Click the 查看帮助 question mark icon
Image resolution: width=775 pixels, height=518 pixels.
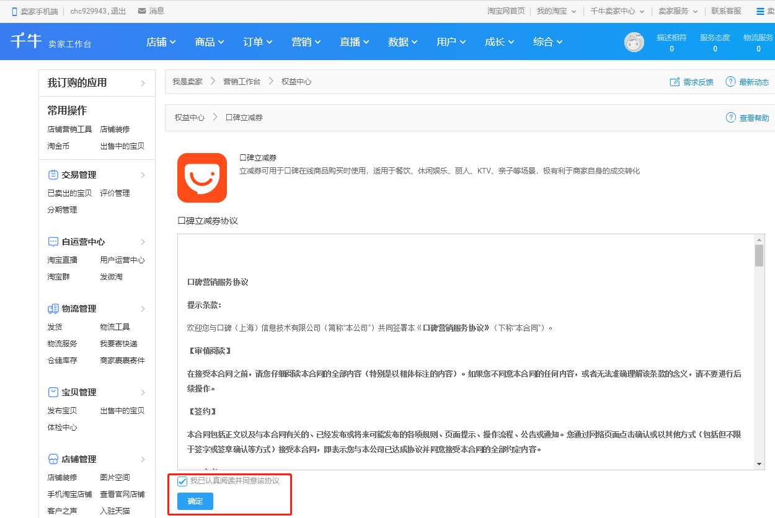[731, 118]
